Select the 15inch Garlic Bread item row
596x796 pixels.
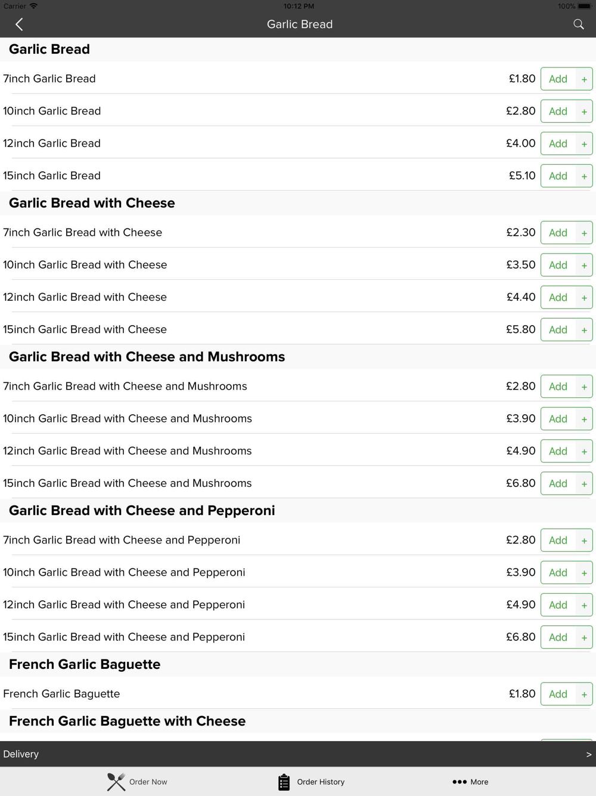[298, 175]
